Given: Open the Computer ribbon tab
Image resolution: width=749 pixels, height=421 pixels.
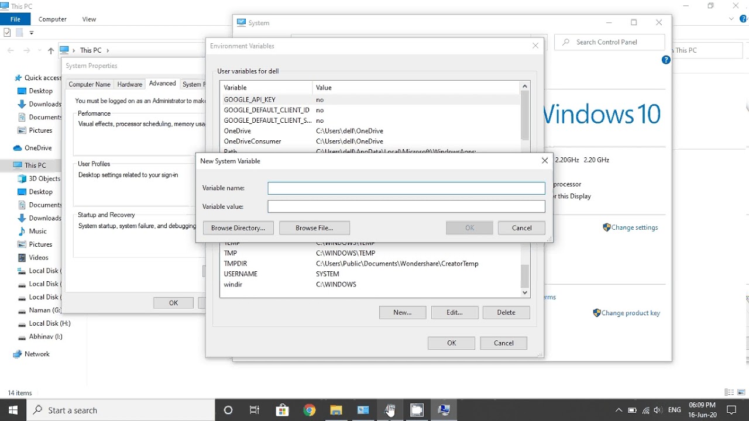Looking at the screenshot, I should 53,19.
